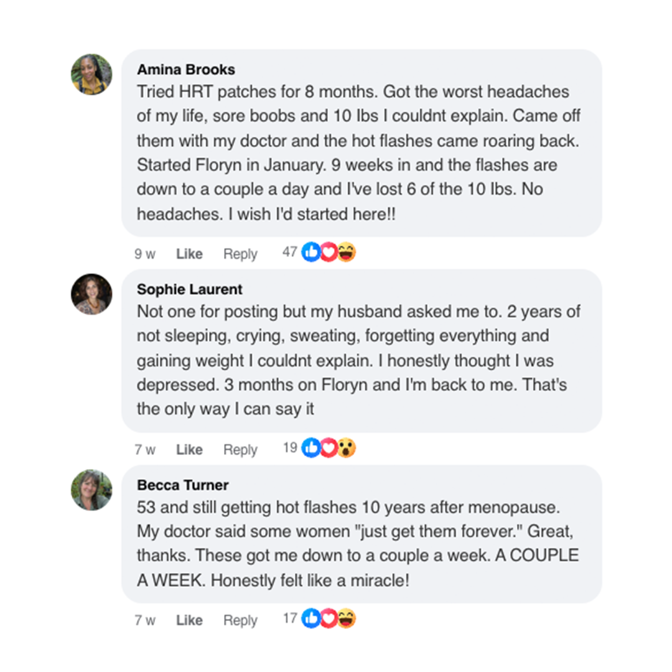Open Sophie Laurent's profile picture
This screenshot has width=672, height=672.
coord(91,294)
